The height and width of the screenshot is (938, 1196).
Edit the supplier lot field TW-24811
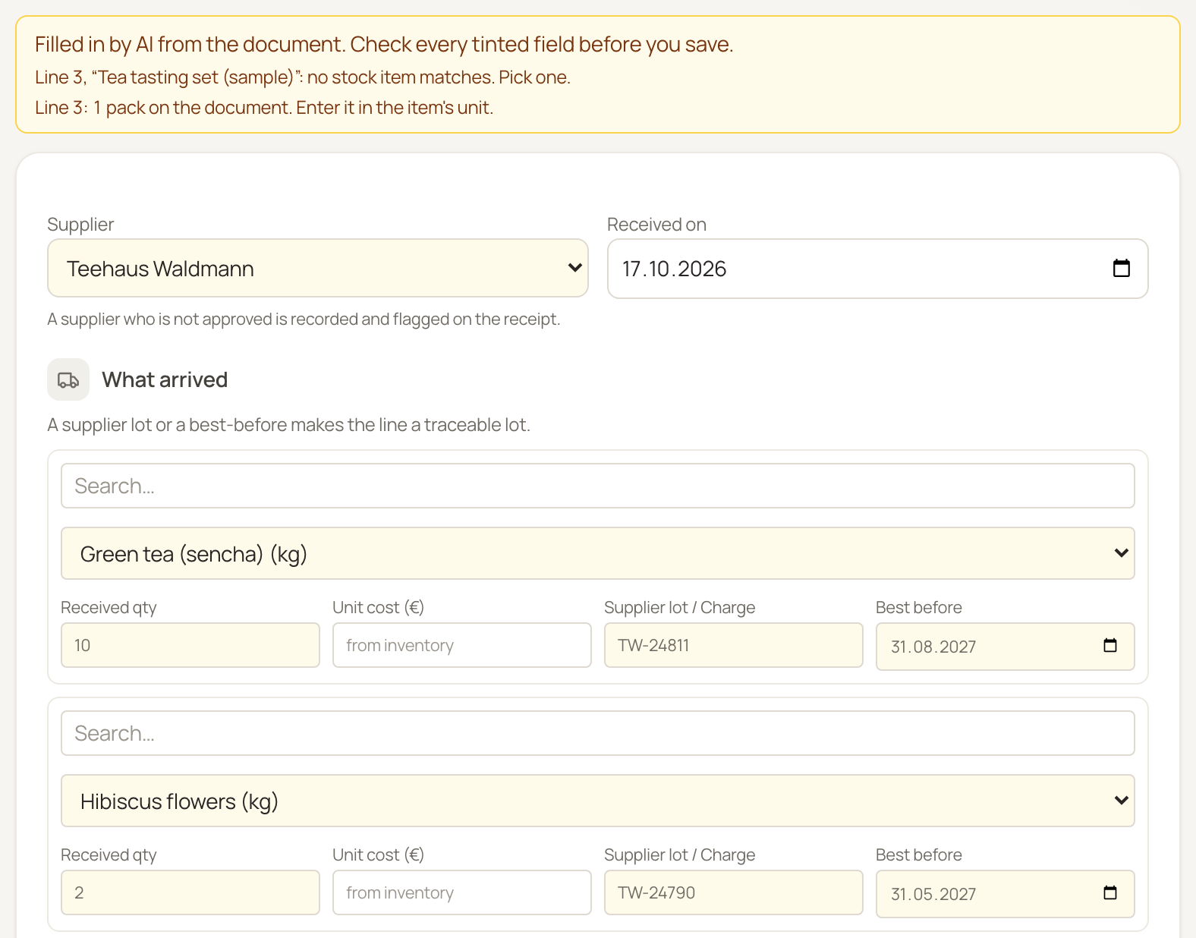tap(734, 645)
